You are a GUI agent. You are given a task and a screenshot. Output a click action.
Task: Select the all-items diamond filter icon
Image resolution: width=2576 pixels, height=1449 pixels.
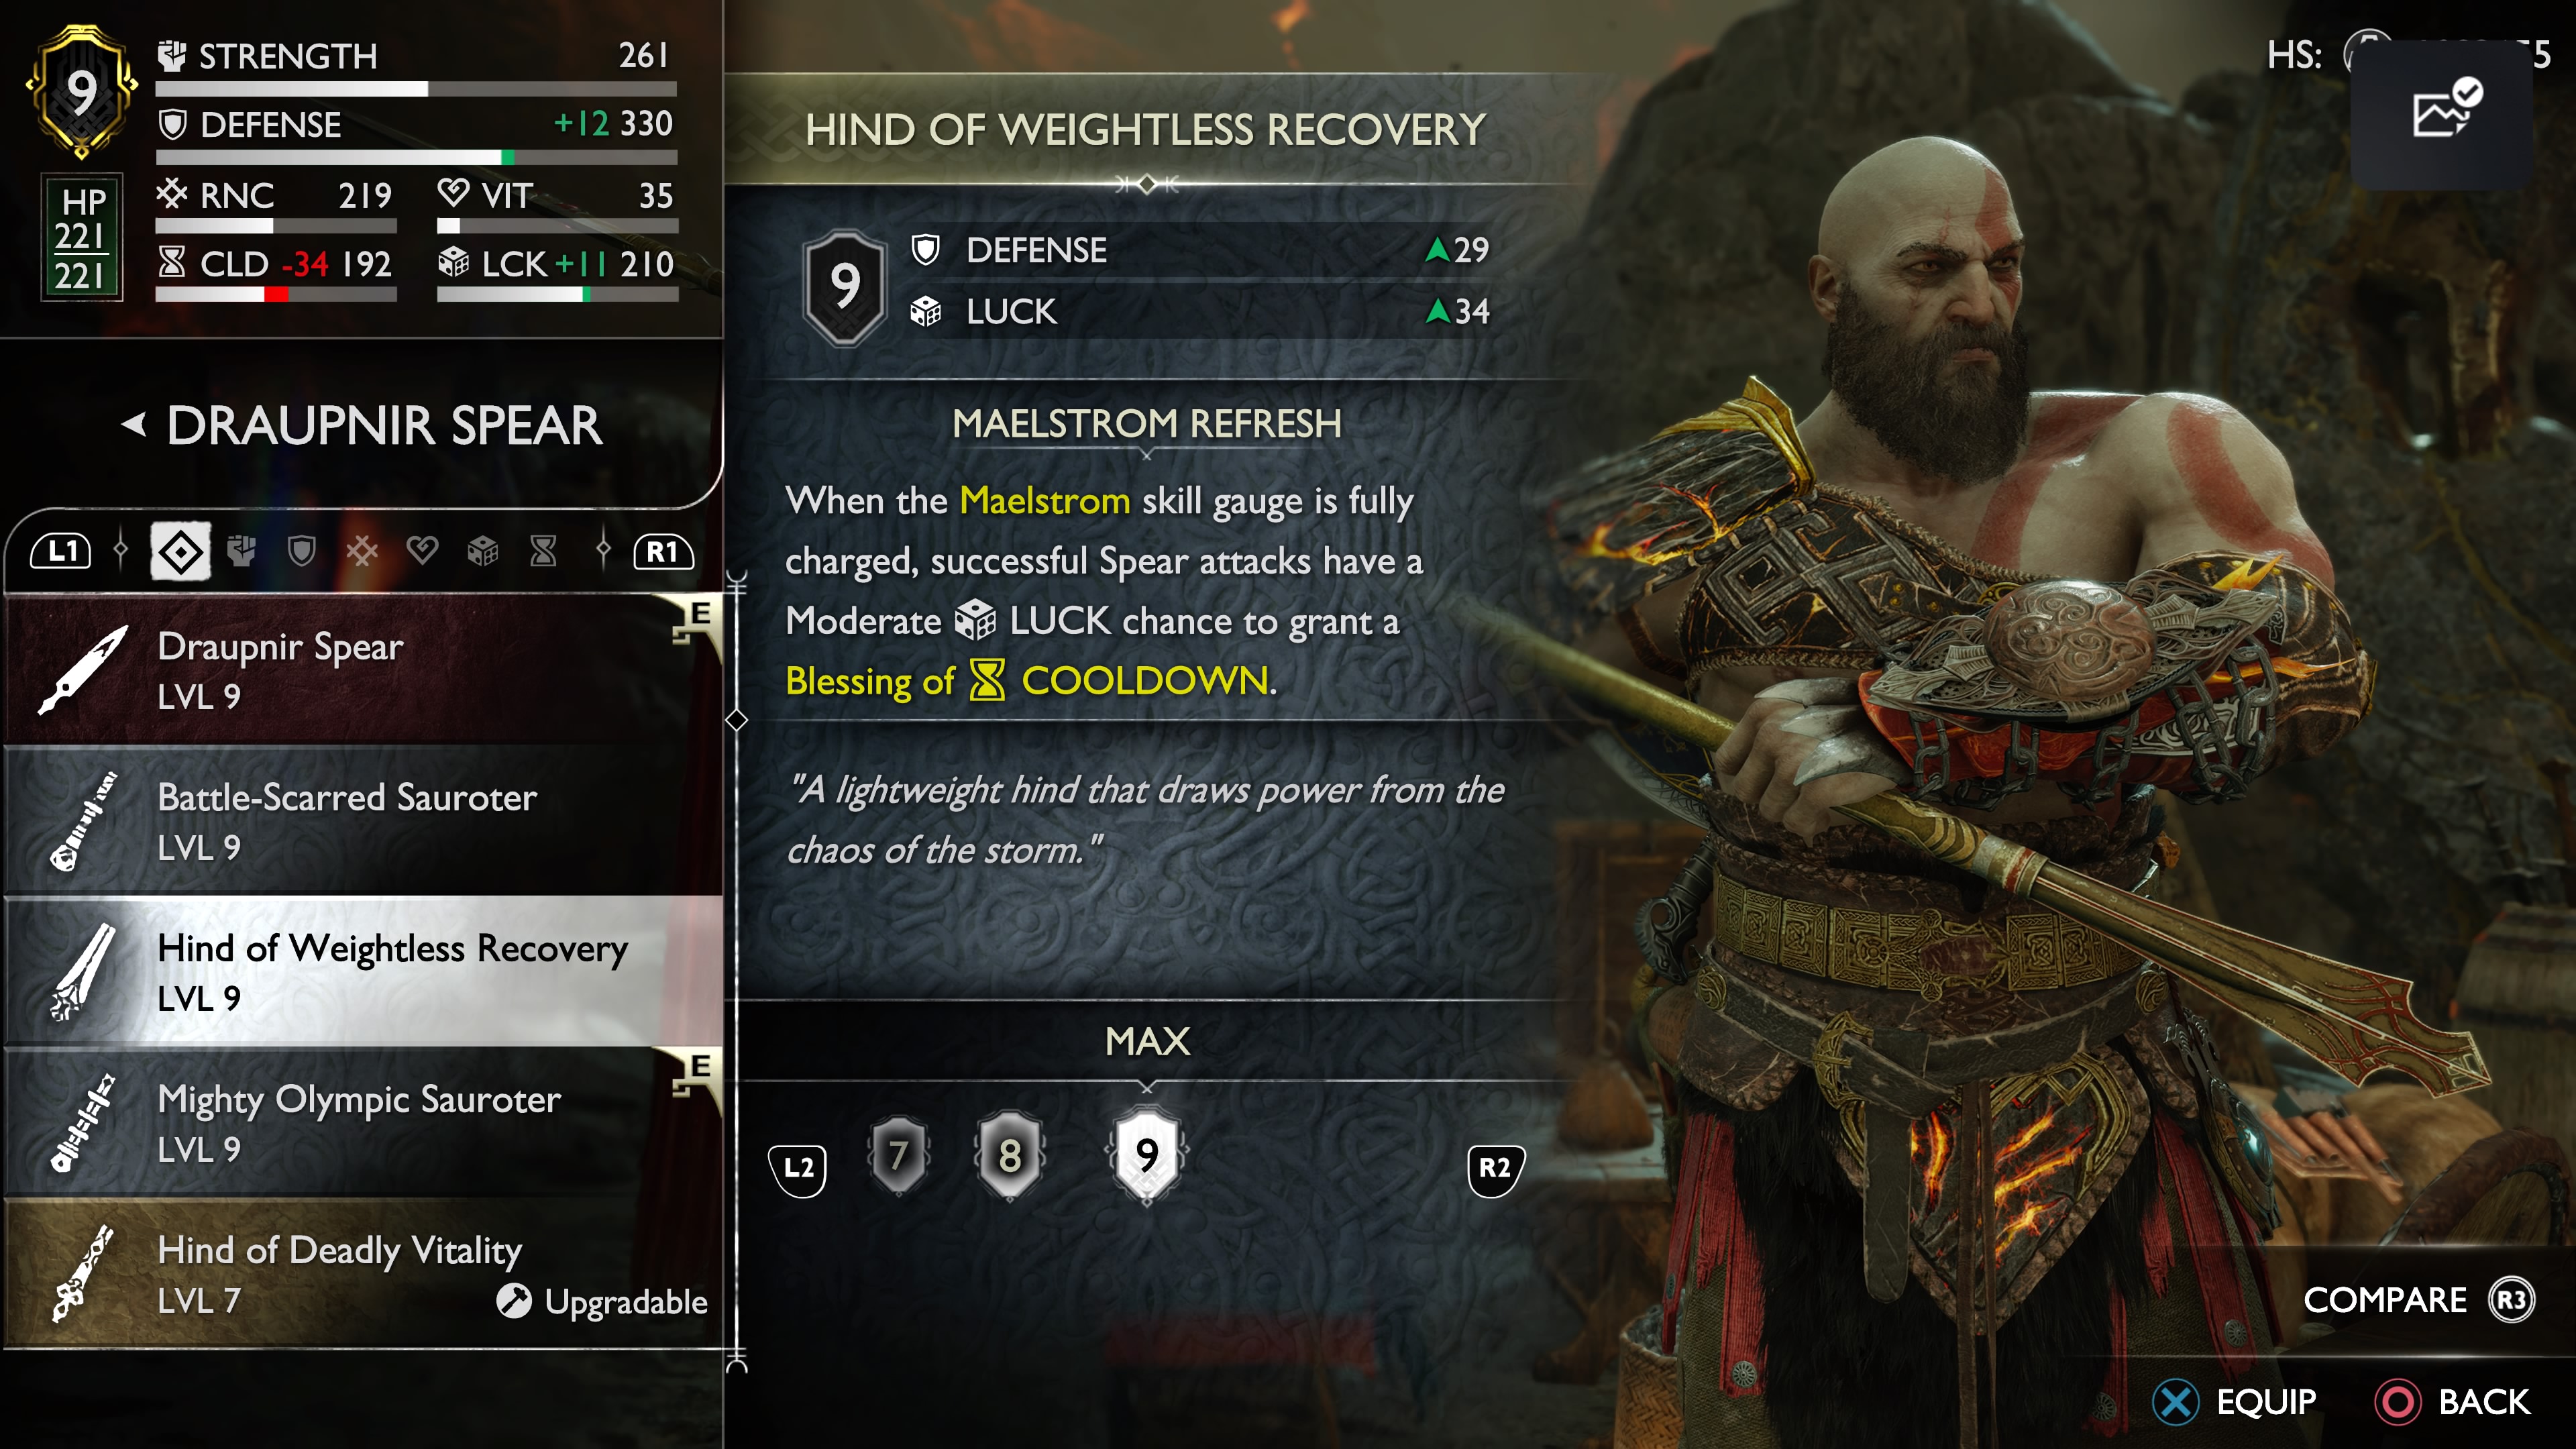pyautogui.click(x=181, y=551)
